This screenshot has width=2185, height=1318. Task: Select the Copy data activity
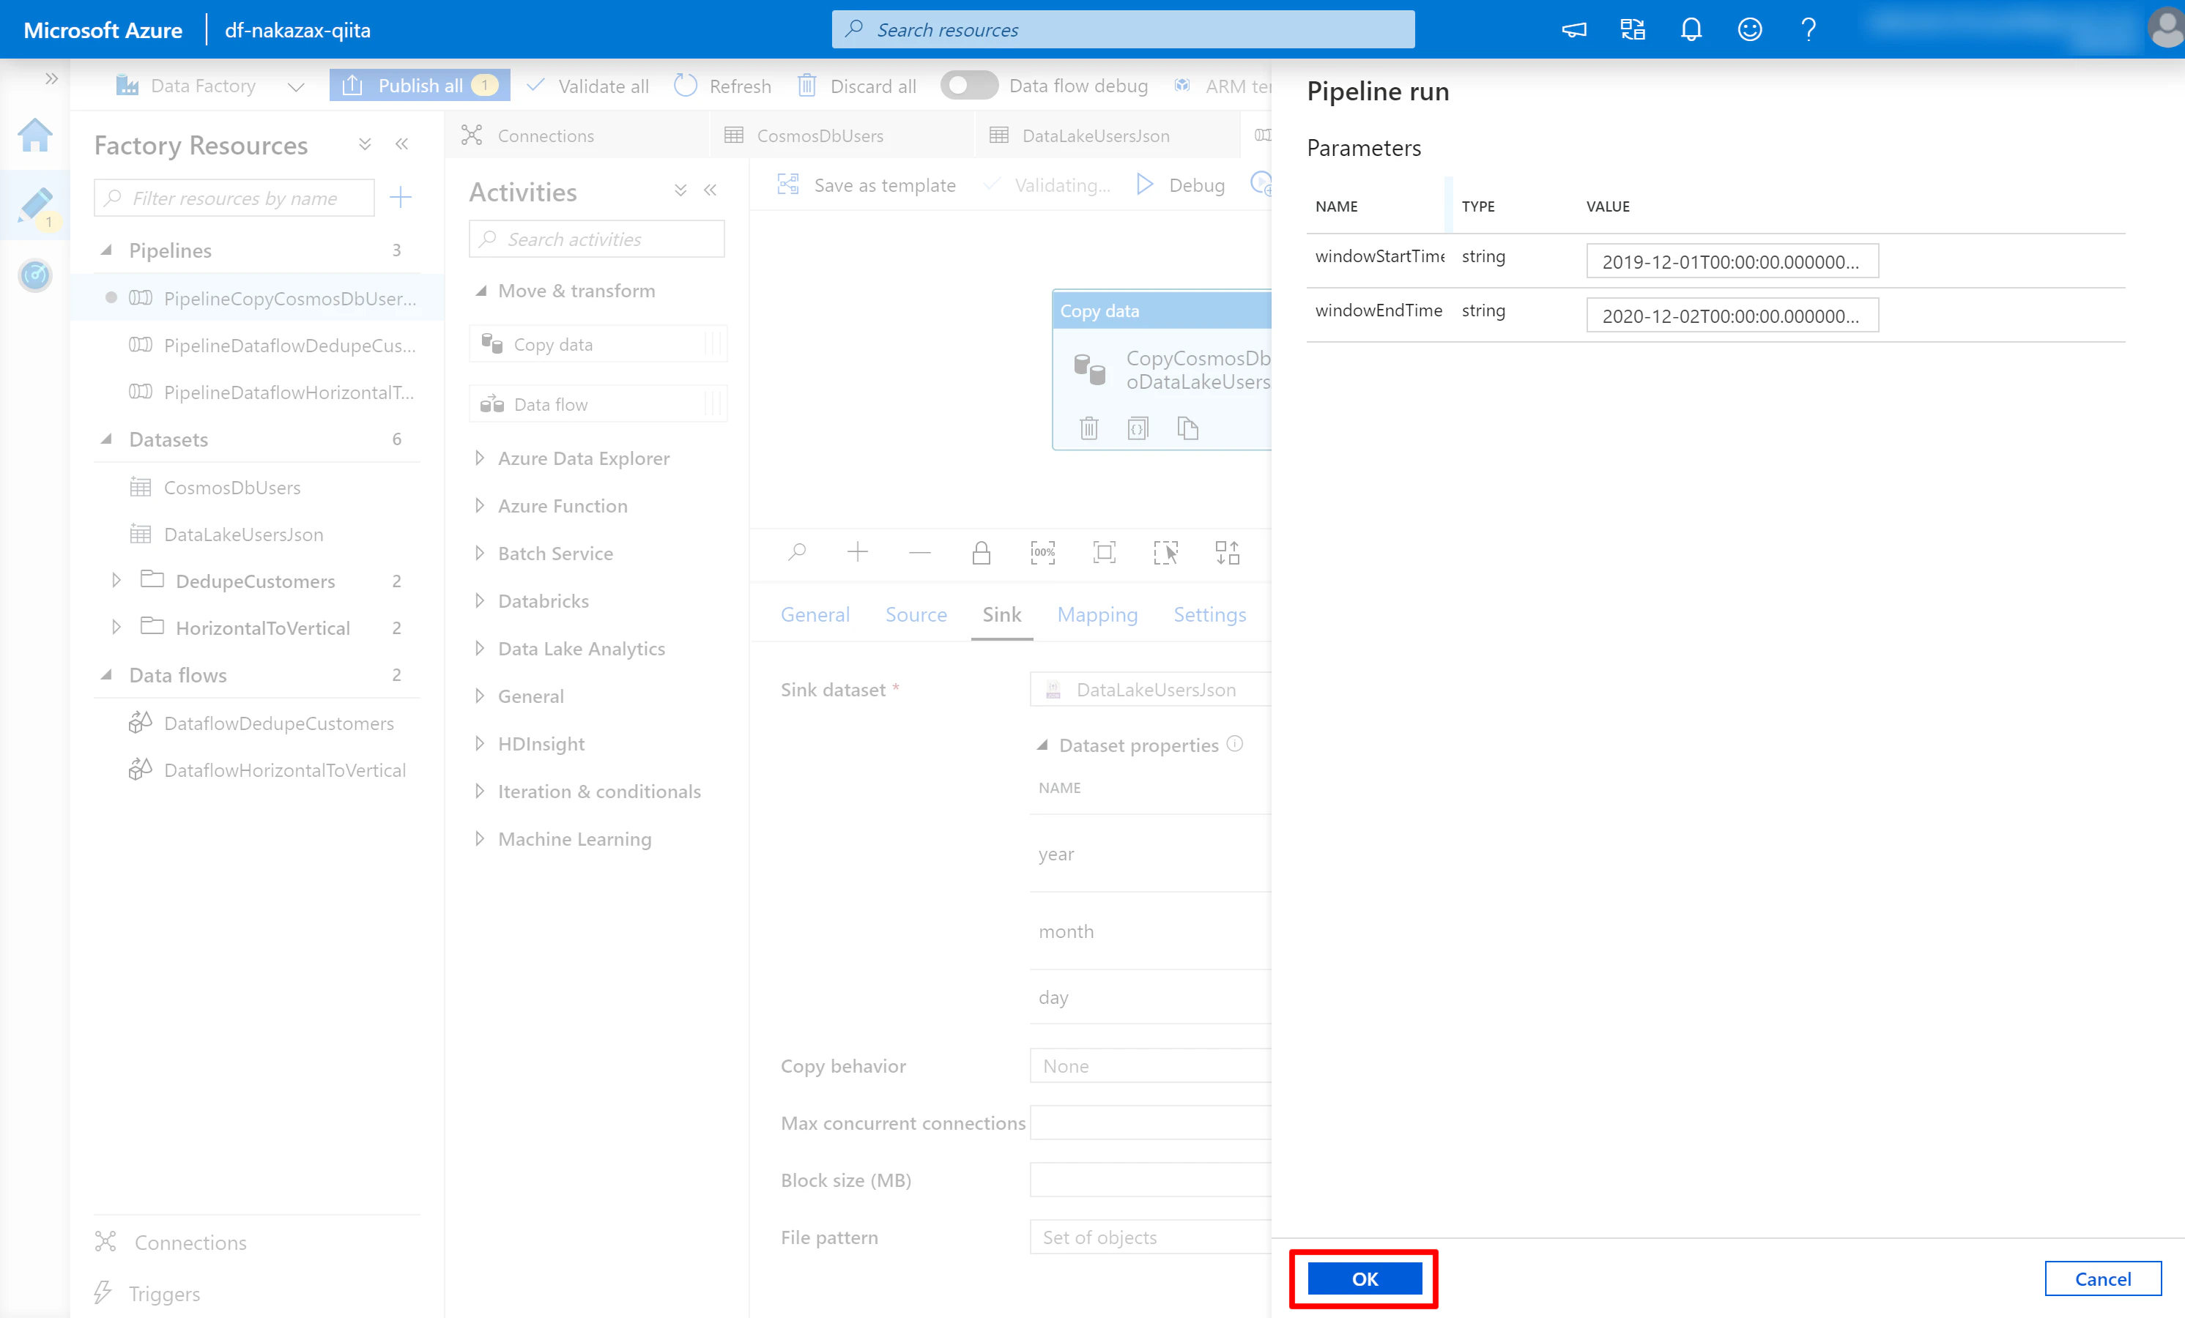(597, 344)
